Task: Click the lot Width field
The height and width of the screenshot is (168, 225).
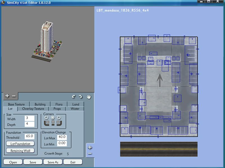Action: [30, 118]
